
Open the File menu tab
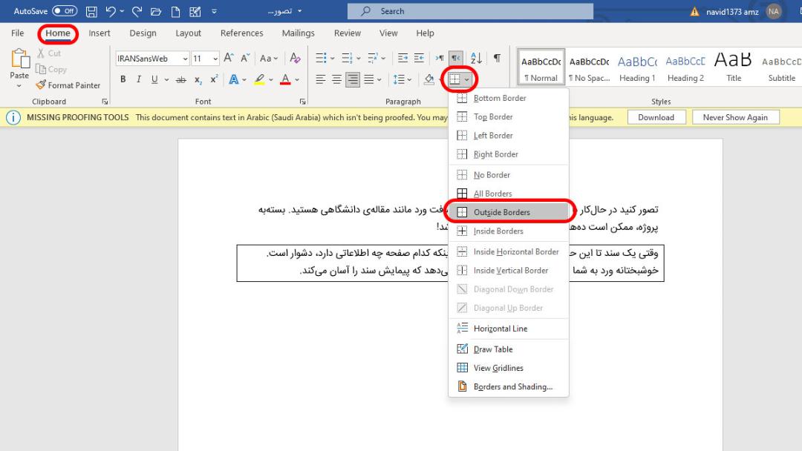click(x=17, y=33)
